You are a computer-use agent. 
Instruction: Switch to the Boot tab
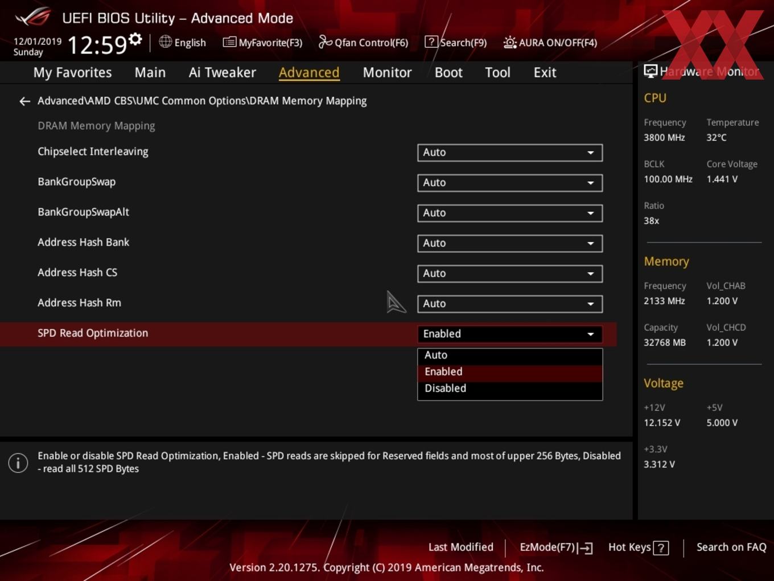(x=448, y=72)
